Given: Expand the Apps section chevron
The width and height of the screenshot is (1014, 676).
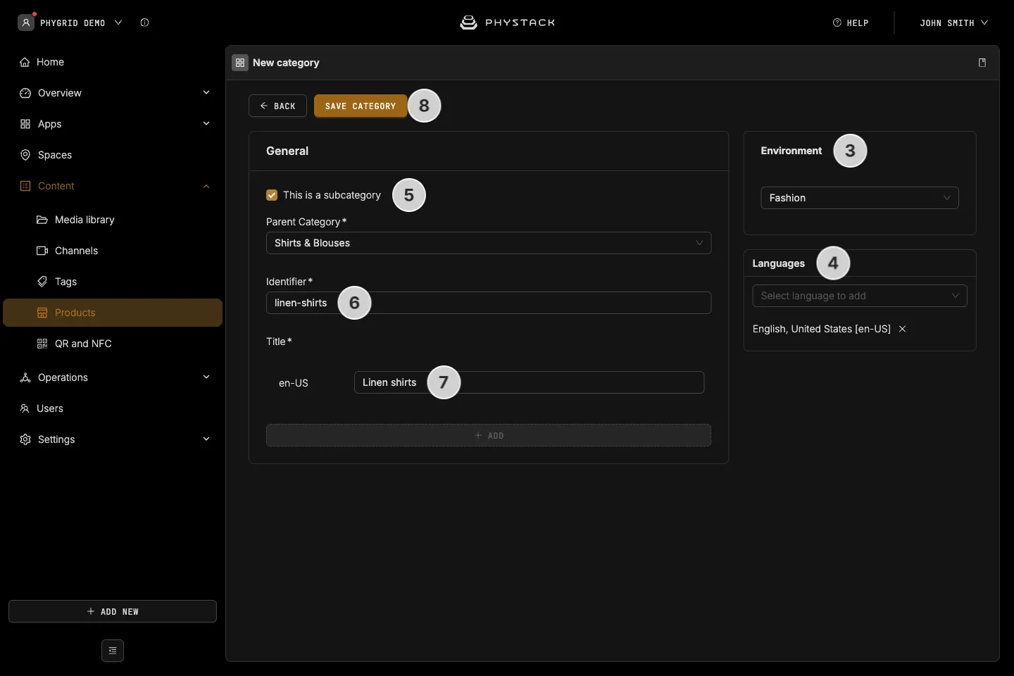Looking at the screenshot, I should click(206, 124).
